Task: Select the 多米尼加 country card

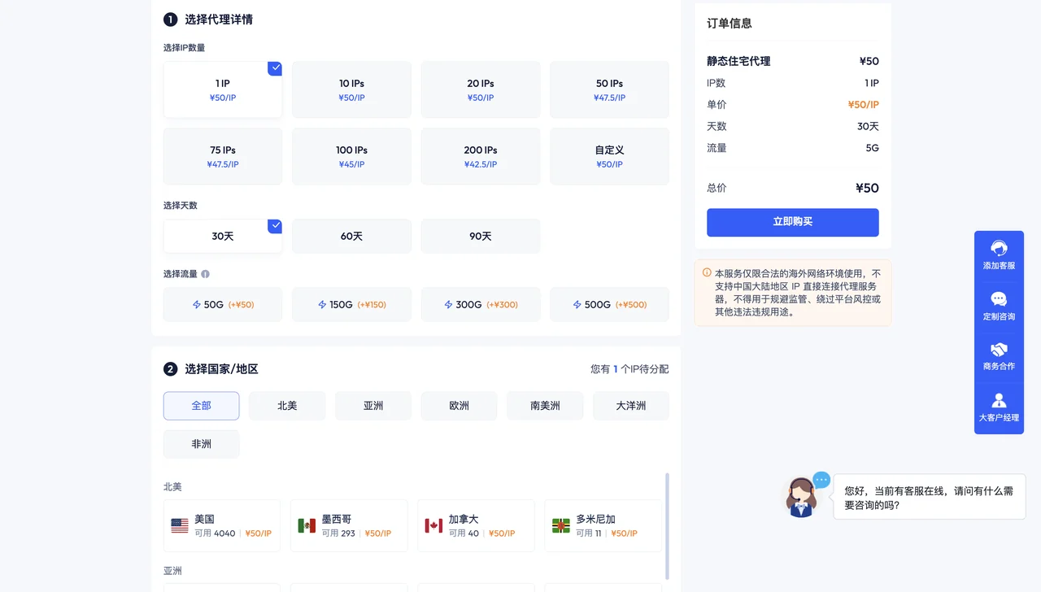Action: (x=603, y=525)
